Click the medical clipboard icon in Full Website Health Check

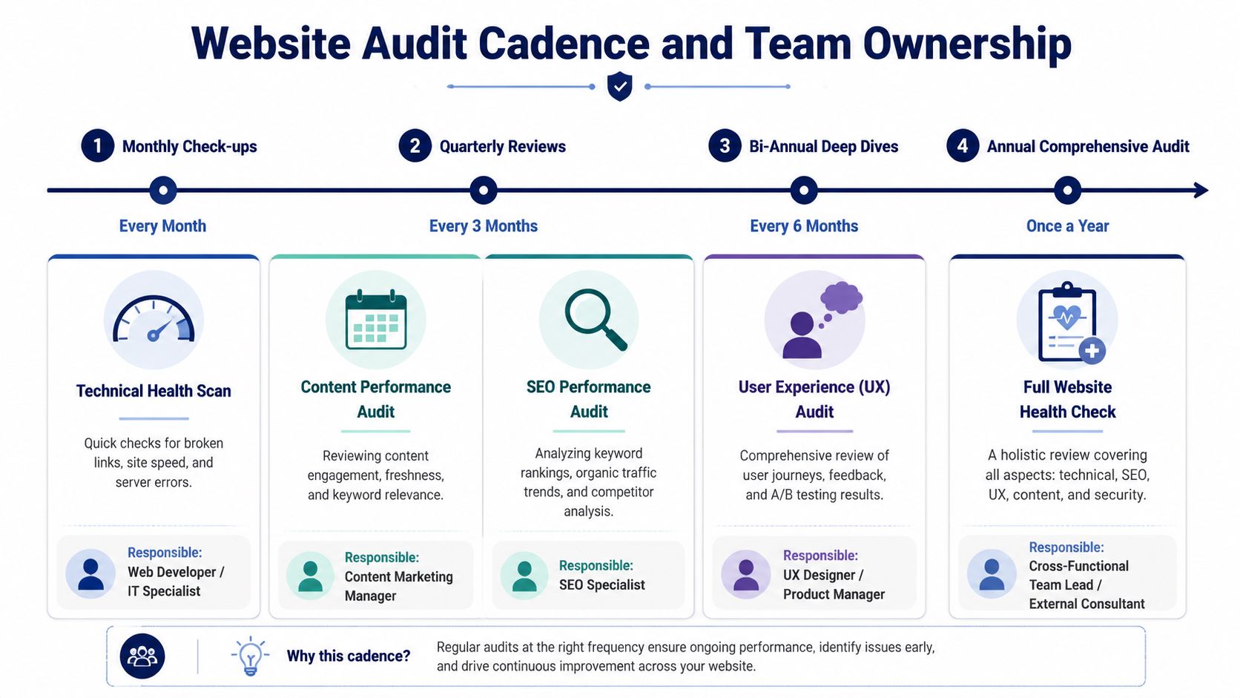[x=1071, y=323]
